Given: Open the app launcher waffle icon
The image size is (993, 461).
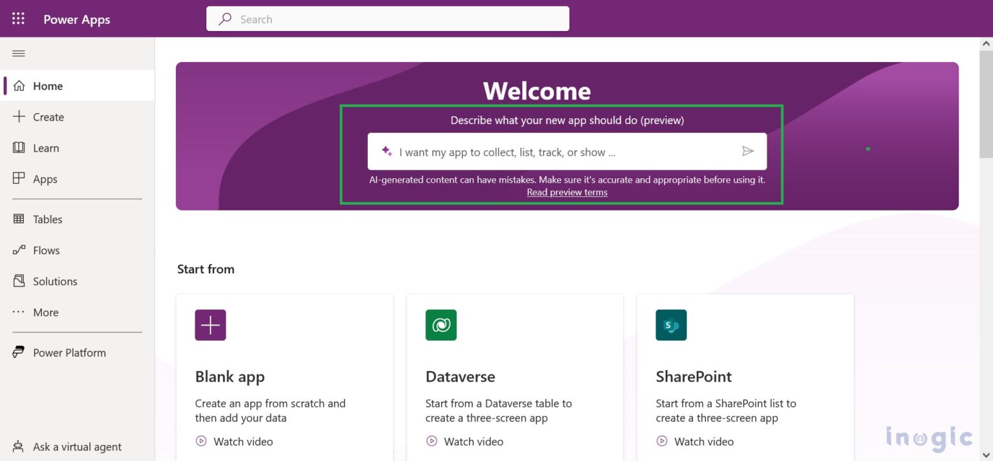Looking at the screenshot, I should pyautogui.click(x=18, y=19).
